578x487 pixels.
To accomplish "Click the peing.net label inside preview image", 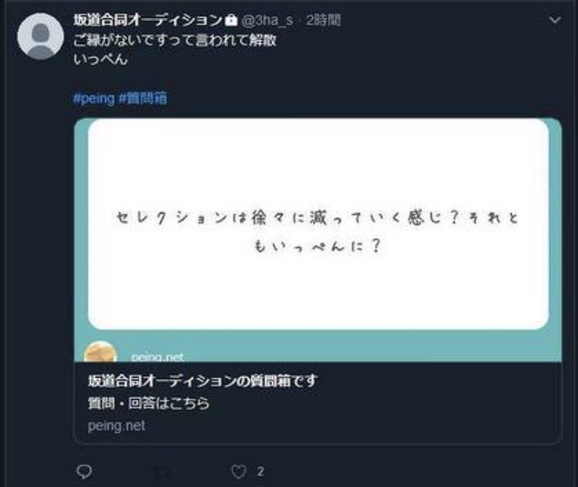I will [157, 358].
